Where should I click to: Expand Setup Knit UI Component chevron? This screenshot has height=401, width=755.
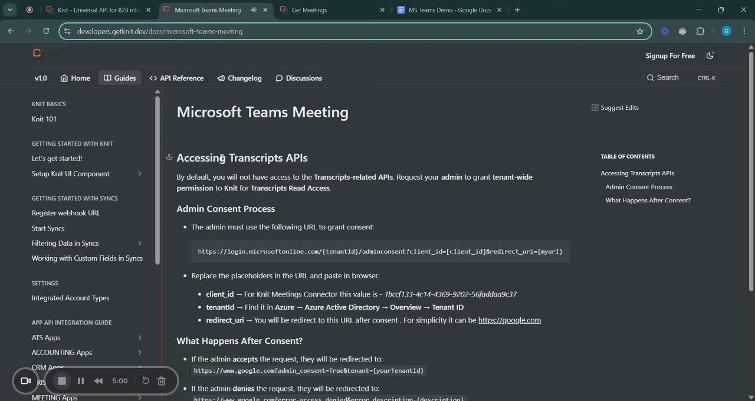[x=140, y=173]
